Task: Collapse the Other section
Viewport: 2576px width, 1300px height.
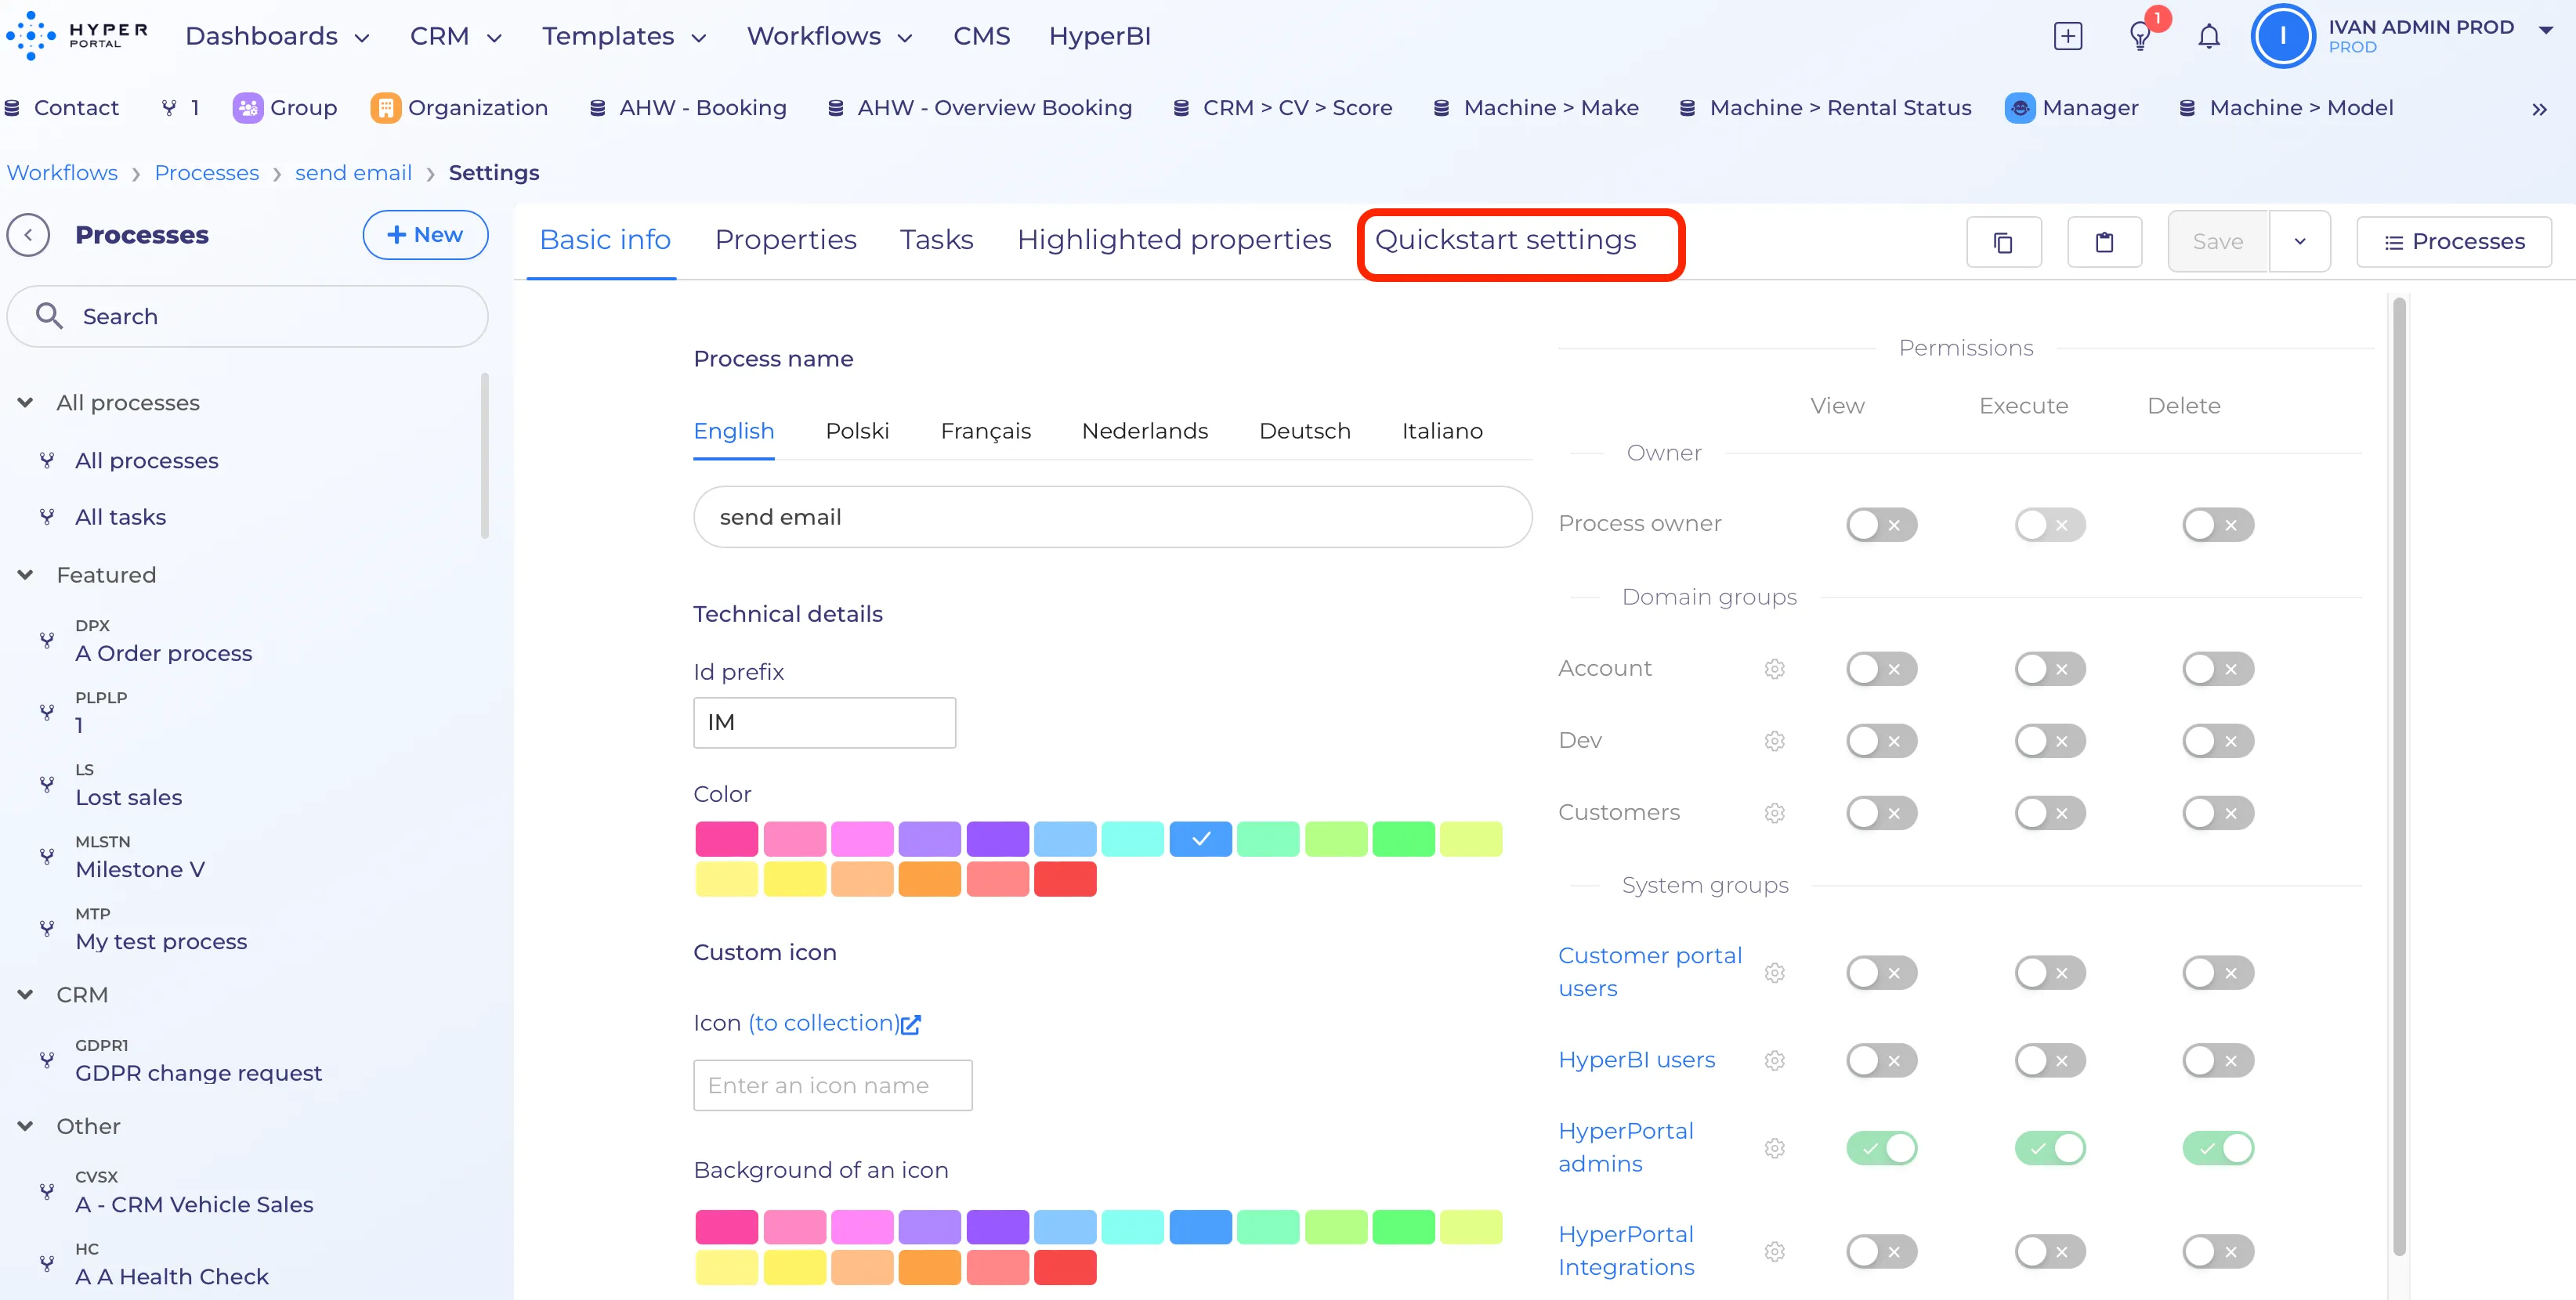Action: tap(25, 1126)
